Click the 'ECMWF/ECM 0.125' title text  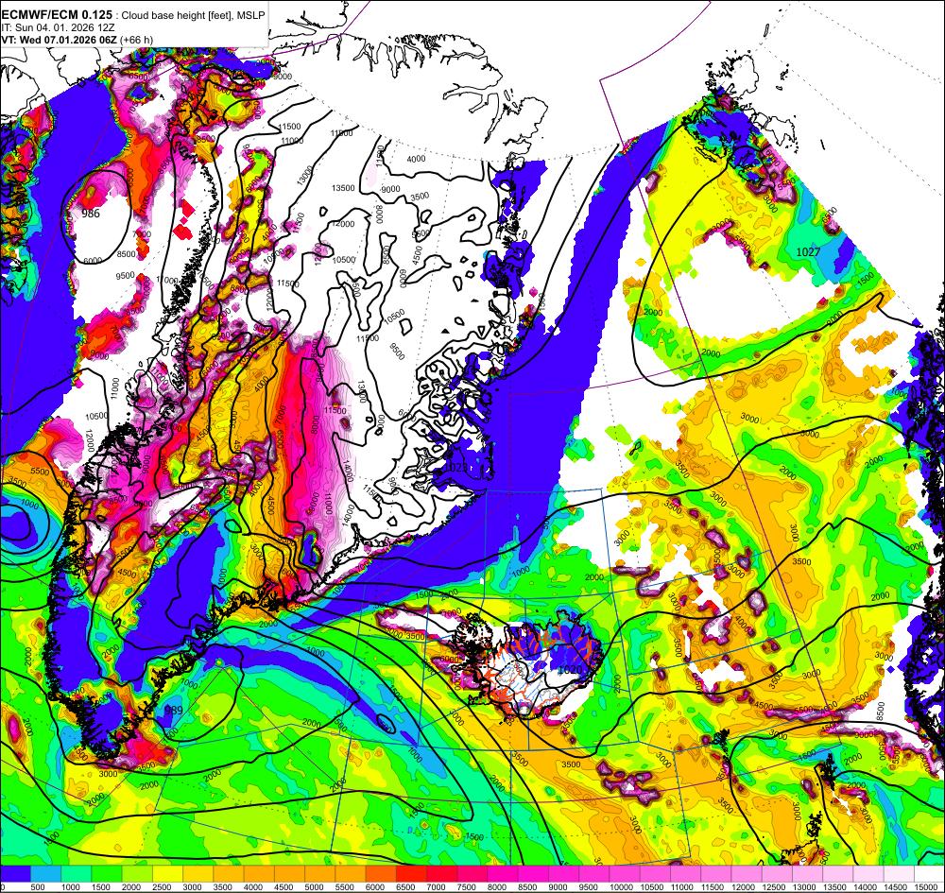click(57, 14)
